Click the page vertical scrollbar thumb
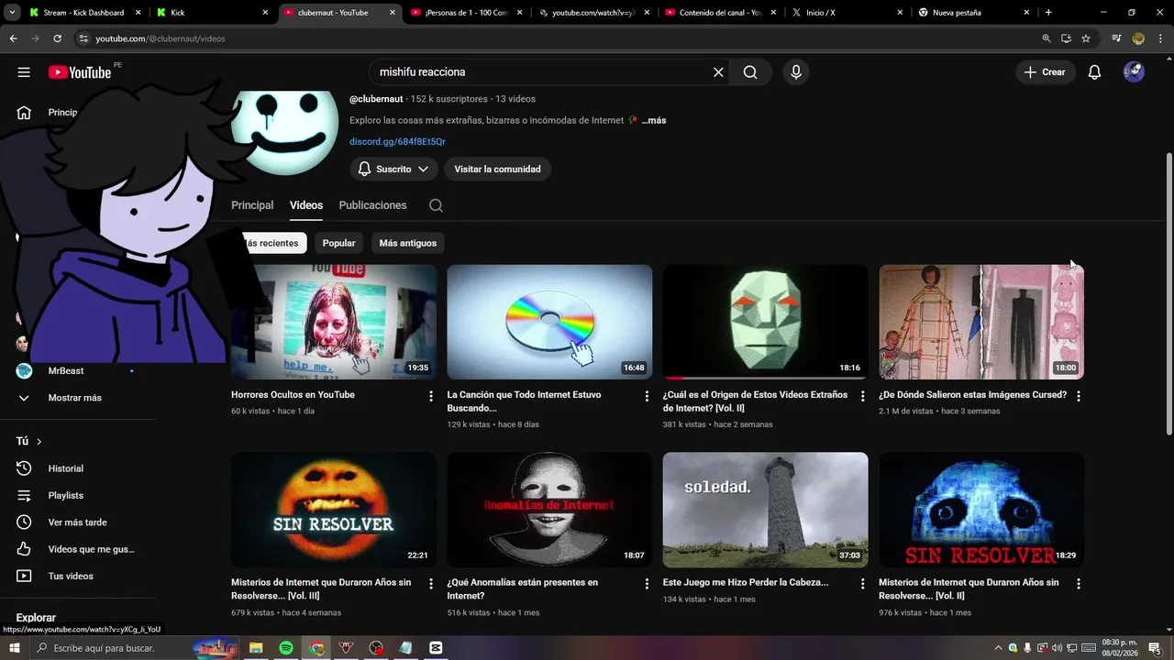1174x660 pixels. 1168,293
